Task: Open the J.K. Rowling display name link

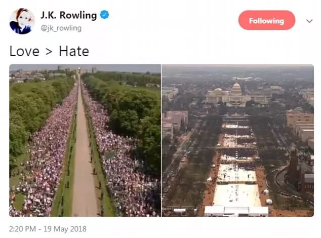Action: click(68, 15)
